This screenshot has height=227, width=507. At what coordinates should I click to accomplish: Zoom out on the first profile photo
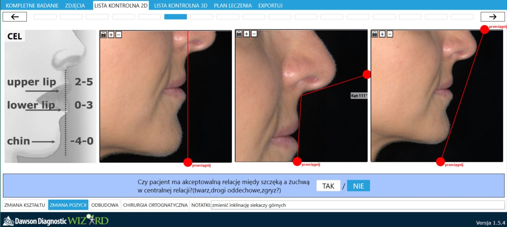[118, 34]
